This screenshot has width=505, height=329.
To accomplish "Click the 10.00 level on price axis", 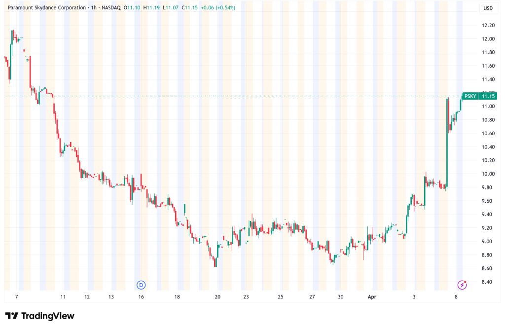I will click(x=488, y=174).
